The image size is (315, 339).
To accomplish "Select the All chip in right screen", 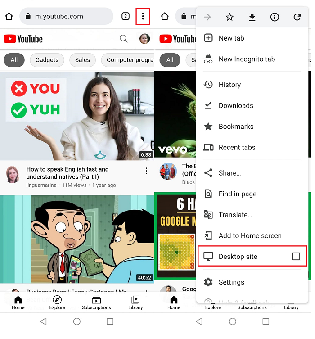I will [x=170, y=60].
